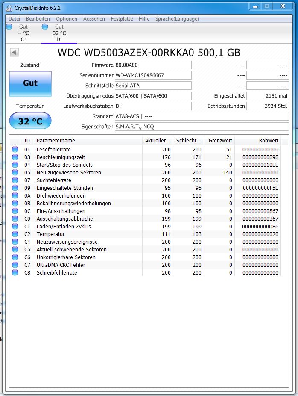Click status orb for Aktuell schwebende Sektoren

pos(15,249)
